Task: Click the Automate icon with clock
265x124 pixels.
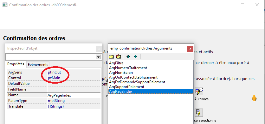Action: [x=199, y=91]
